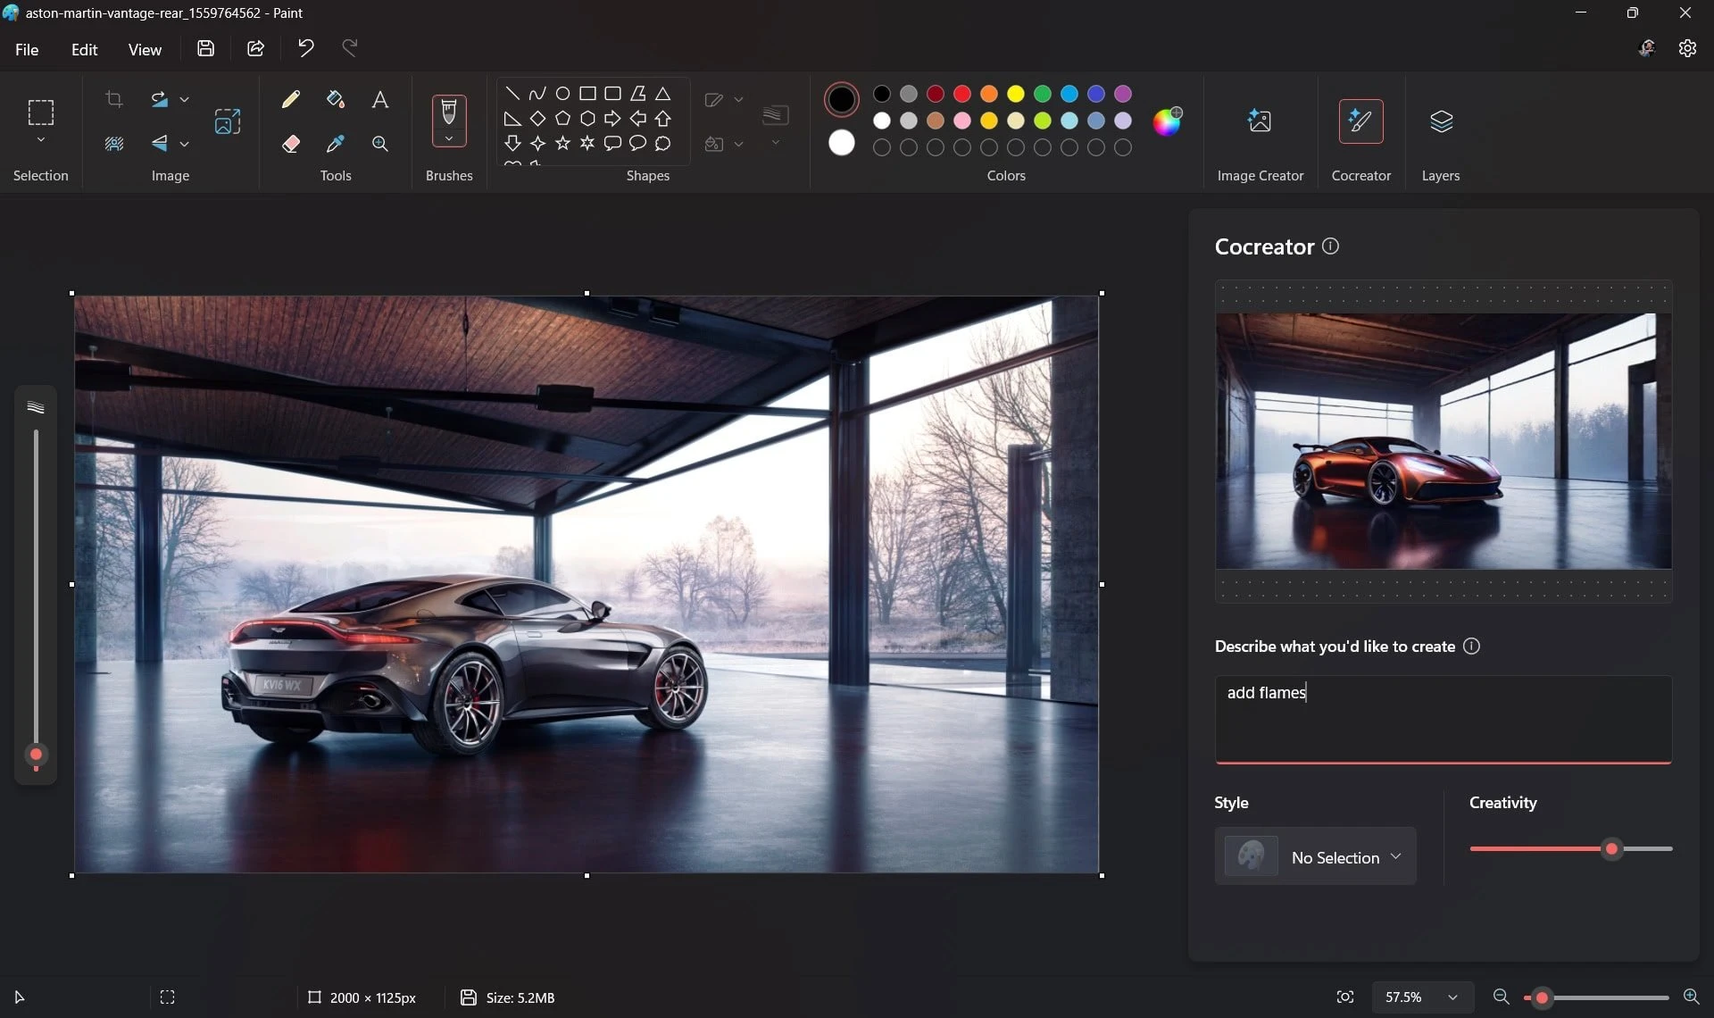Click the Undo button

tap(306, 48)
